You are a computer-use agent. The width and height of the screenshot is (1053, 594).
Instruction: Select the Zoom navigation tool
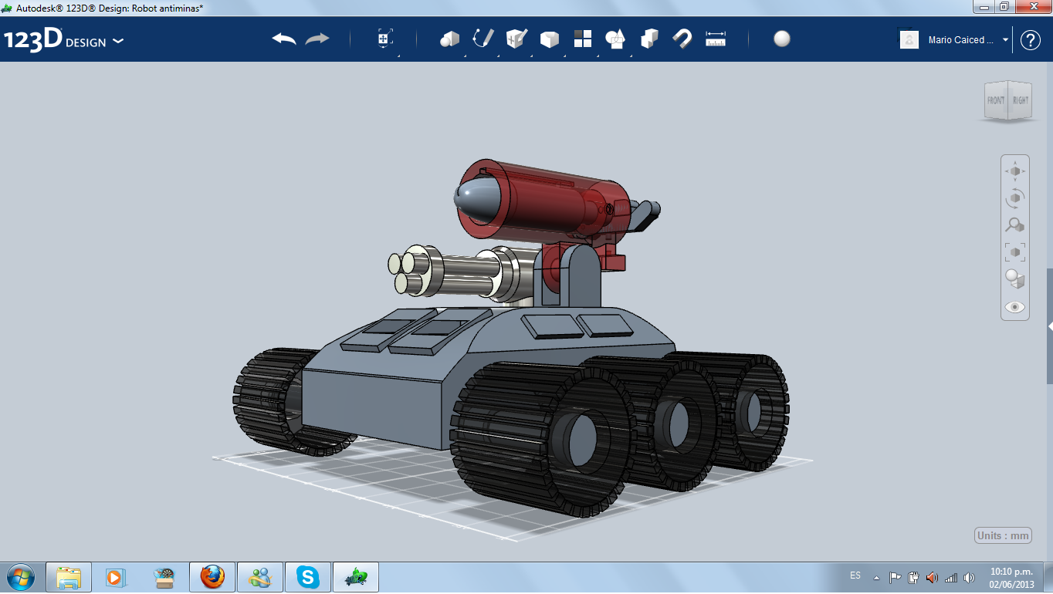(1015, 224)
